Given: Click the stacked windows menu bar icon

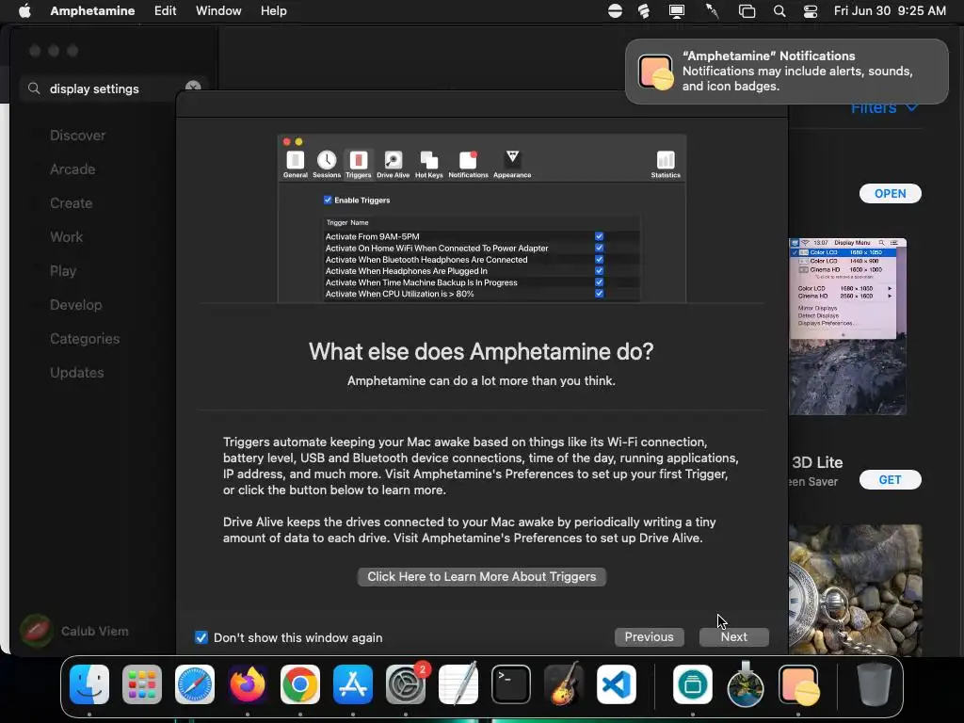Looking at the screenshot, I should 747,11.
